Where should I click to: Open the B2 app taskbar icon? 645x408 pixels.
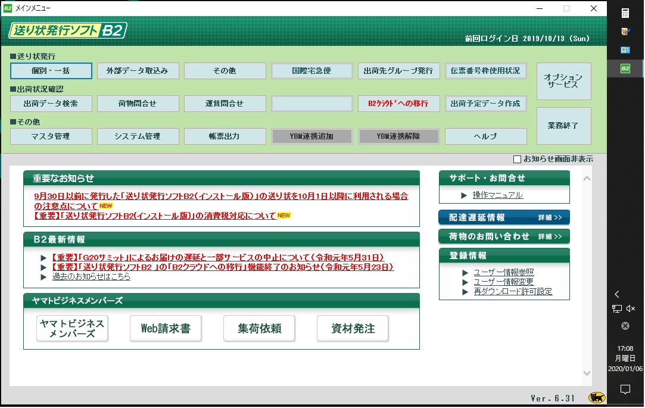(625, 68)
